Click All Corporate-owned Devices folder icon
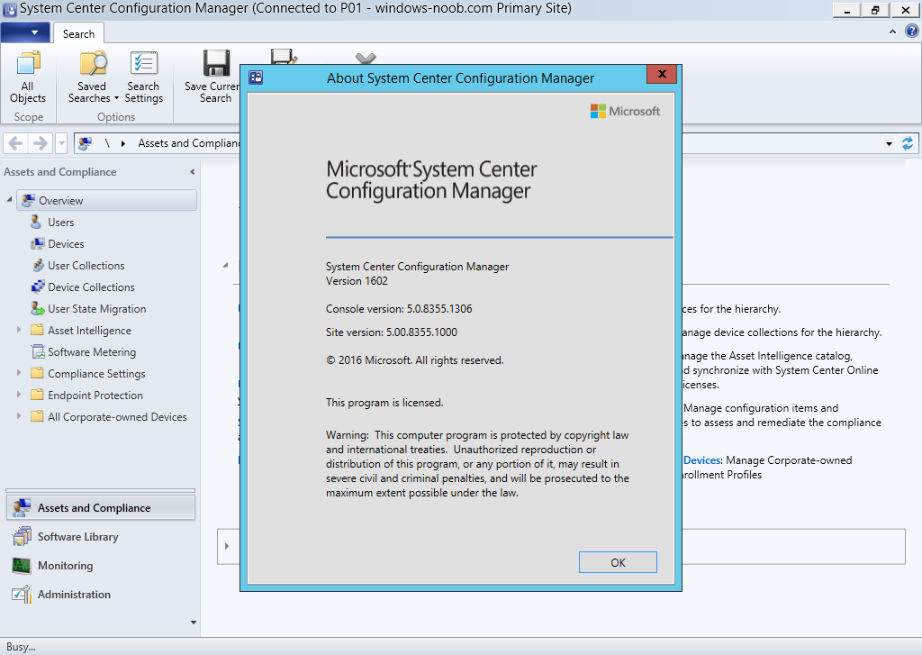Image resolution: width=922 pixels, height=655 pixels. [37, 416]
